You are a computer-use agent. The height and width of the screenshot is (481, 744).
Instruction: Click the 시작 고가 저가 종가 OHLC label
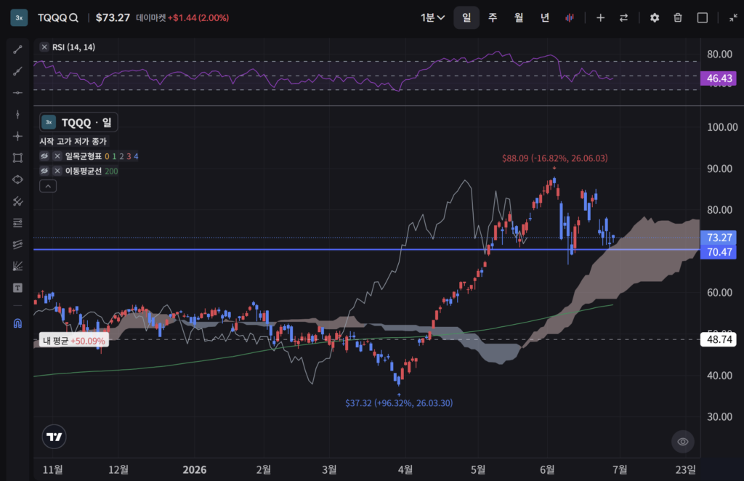(x=73, y=142)
